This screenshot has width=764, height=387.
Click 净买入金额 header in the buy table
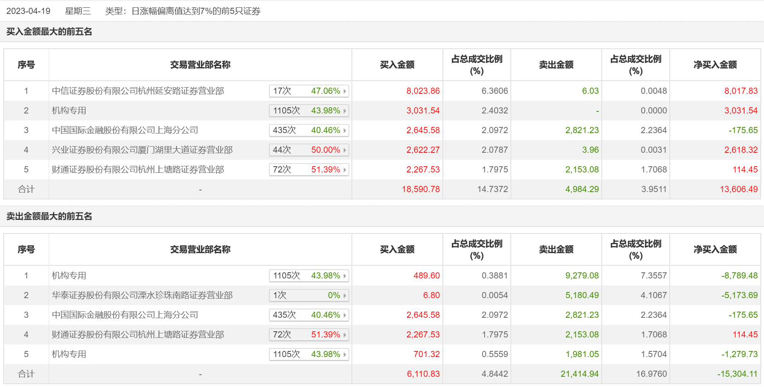point(715,65)
